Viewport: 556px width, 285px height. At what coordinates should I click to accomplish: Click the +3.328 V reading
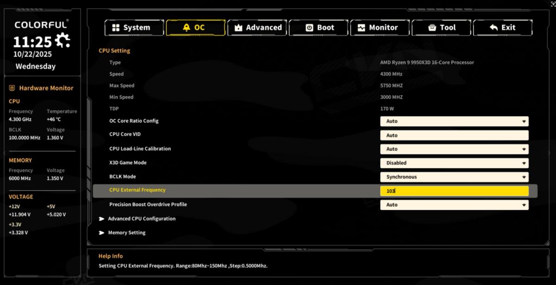point(18,233)
